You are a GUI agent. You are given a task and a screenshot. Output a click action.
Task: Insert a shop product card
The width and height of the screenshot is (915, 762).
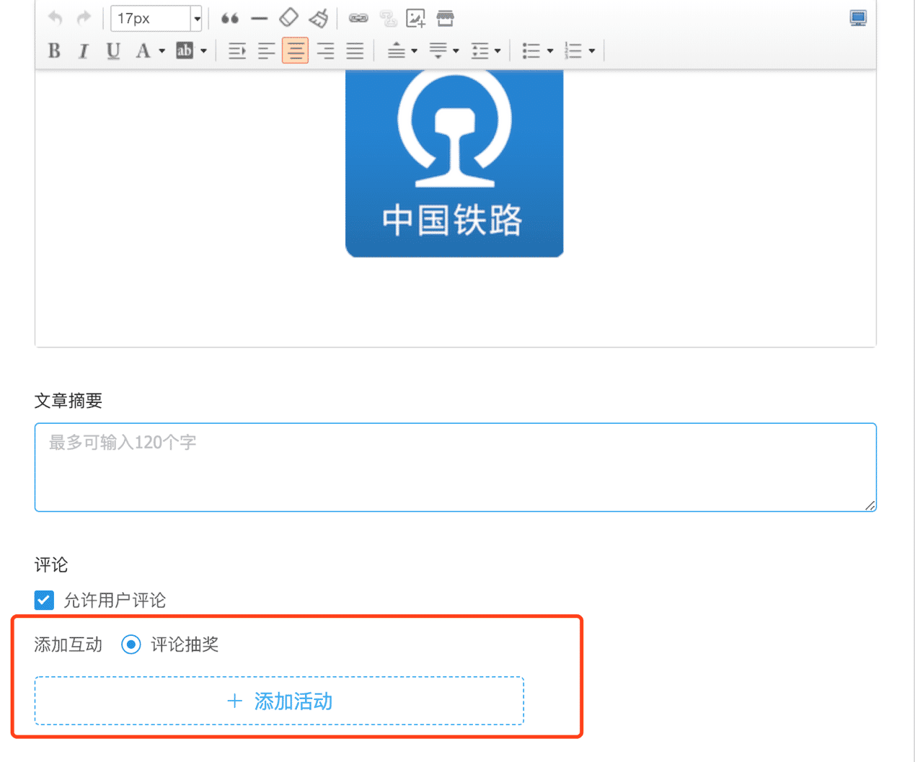click(446, 18)
